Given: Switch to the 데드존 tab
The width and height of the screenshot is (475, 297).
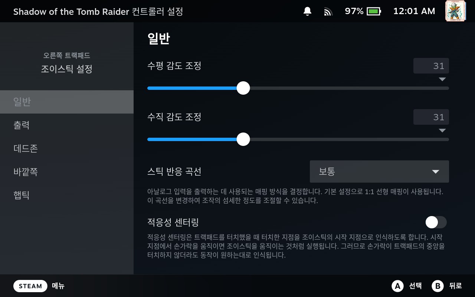Looking at the screenshot, I should (67, 148).
